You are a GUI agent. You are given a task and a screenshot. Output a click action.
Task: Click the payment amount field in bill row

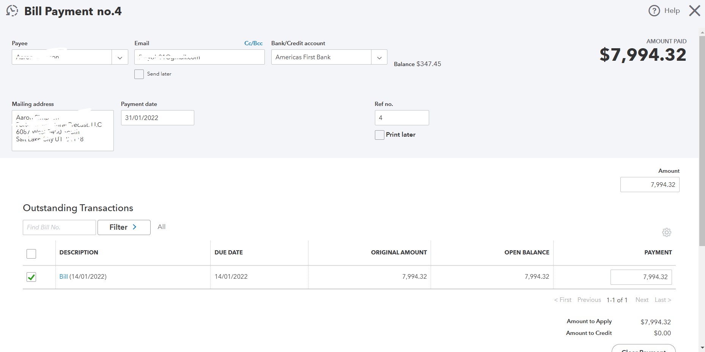[x=641, y=277]
